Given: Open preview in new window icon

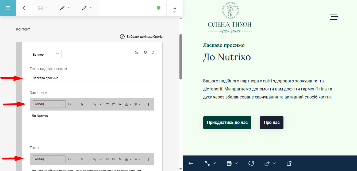Looking at the screenshot, I should pyautogui.click(x=289, y=163).
